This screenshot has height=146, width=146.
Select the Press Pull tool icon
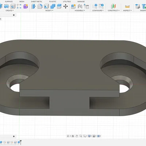tap(34, 6)
